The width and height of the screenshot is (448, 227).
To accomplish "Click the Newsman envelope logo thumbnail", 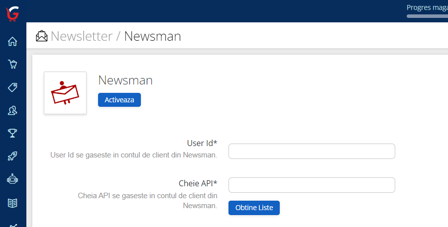I will pyautogui.click(x=65, y=93).
